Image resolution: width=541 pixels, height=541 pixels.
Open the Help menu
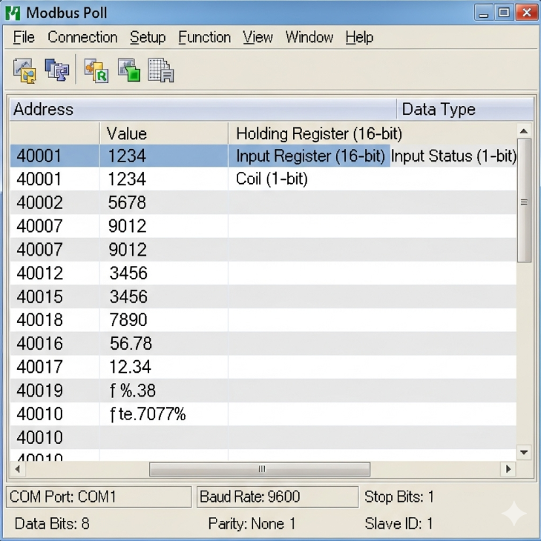pyautogui.click(x=359, y=37)
